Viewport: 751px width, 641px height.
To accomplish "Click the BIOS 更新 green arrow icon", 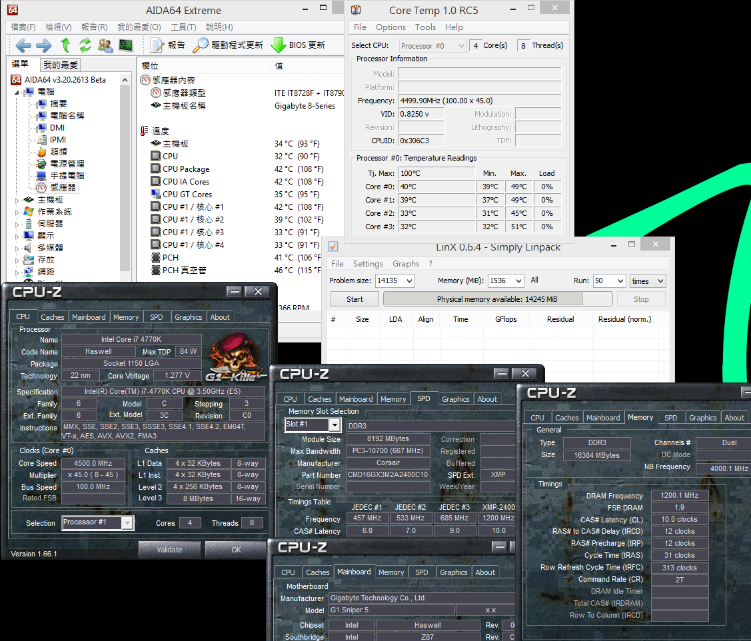I will click(x=279, y=45).
